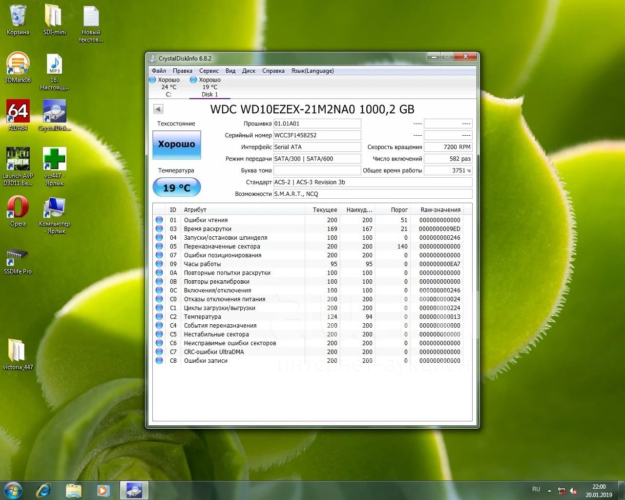This screenshot has width=625, height=500.
Task: Click the transfer mode field SATA/300 | SATA/600
Action: [317, 159]
